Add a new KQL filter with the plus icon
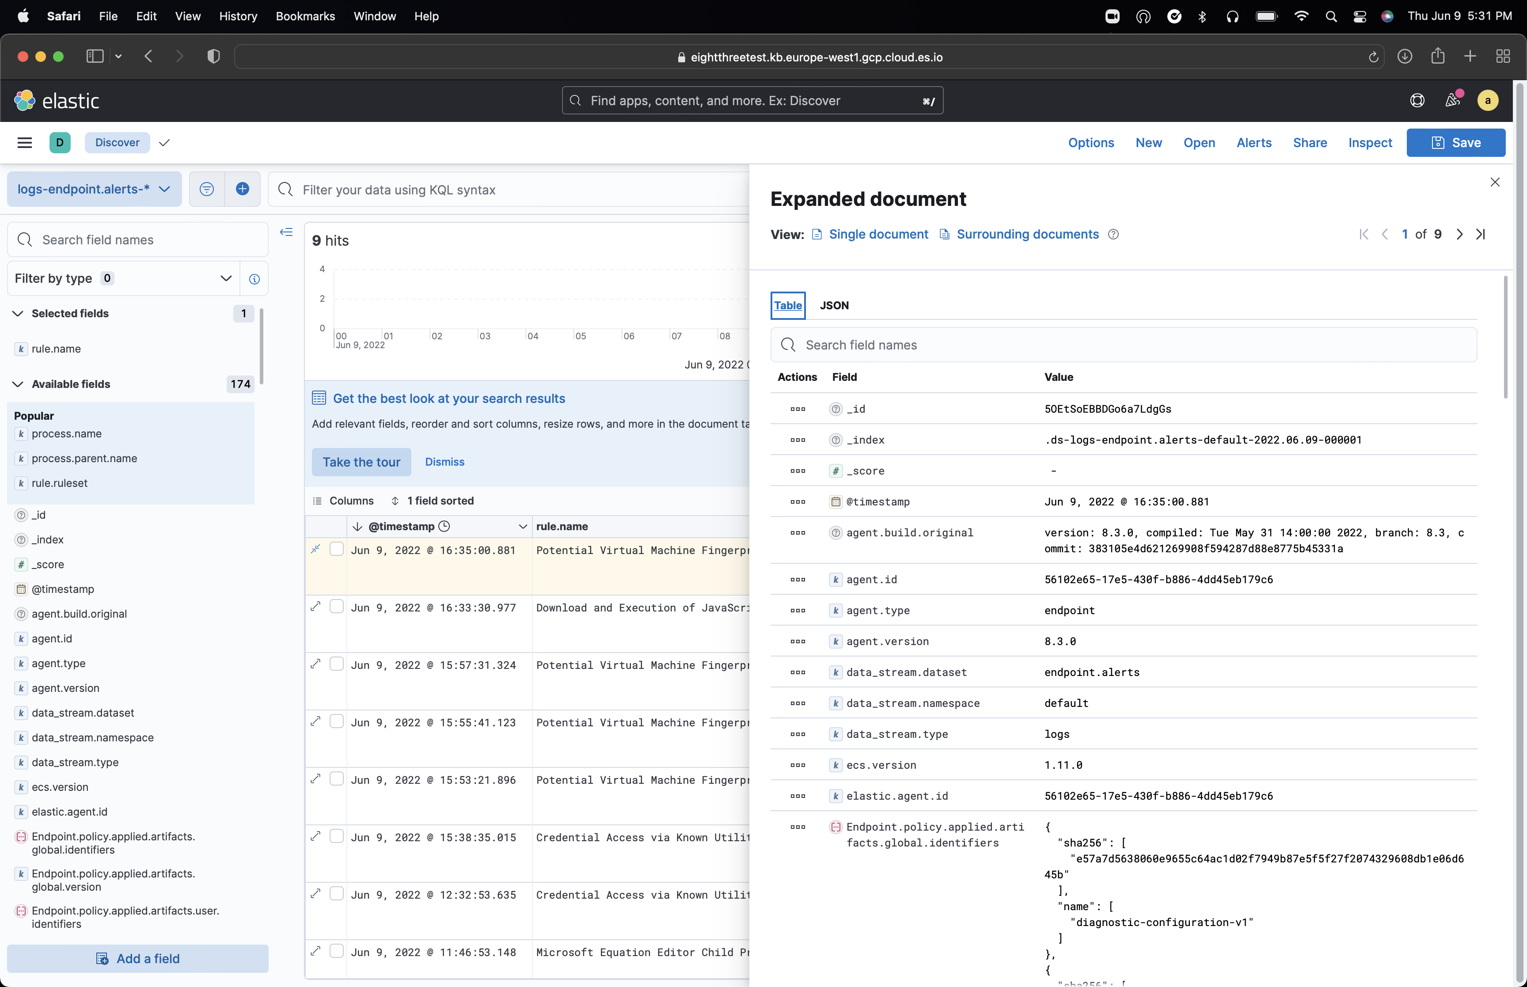Image resolution: width=1527 pixels, height=987 pixels. [x=242, y=189]
